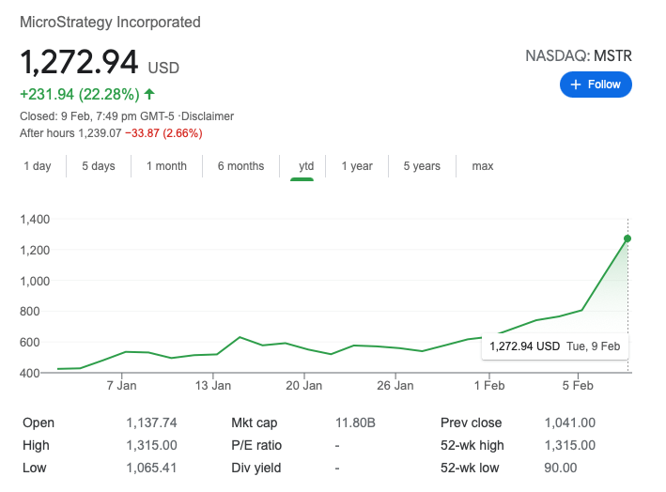
Task: Open the Disclaimer link
Action: point(208,116)
